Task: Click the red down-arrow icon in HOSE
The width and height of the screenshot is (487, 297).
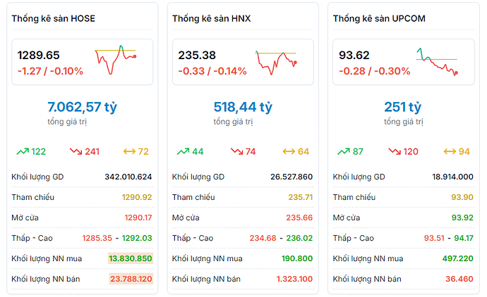Action: pos(76,151)
